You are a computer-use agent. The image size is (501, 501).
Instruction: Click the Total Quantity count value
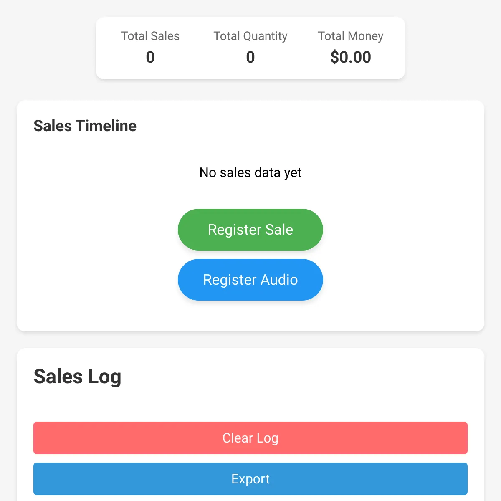[x=250, y=57]
